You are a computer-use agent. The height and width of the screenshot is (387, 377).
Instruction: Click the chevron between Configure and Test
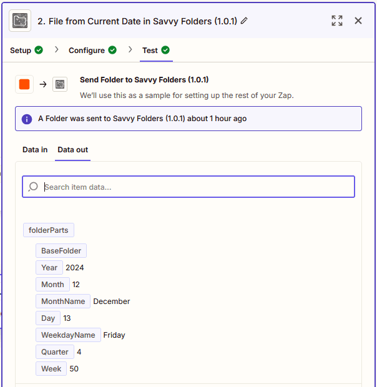click(x=130, y=49)
